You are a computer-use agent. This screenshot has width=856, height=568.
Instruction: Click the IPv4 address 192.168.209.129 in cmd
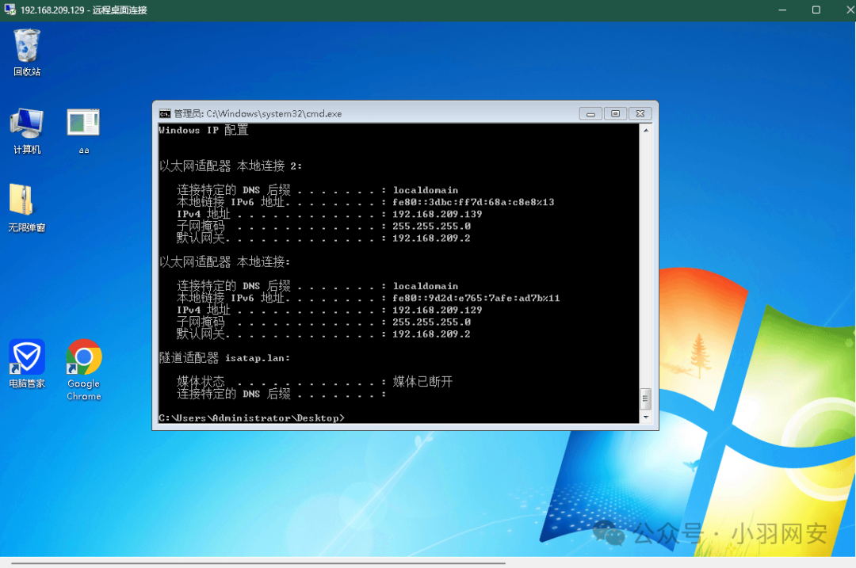[x=437, y=310]
